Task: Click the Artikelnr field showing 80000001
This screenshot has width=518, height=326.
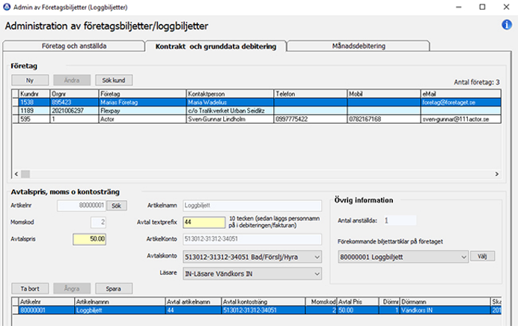Action: pos(82,205)
